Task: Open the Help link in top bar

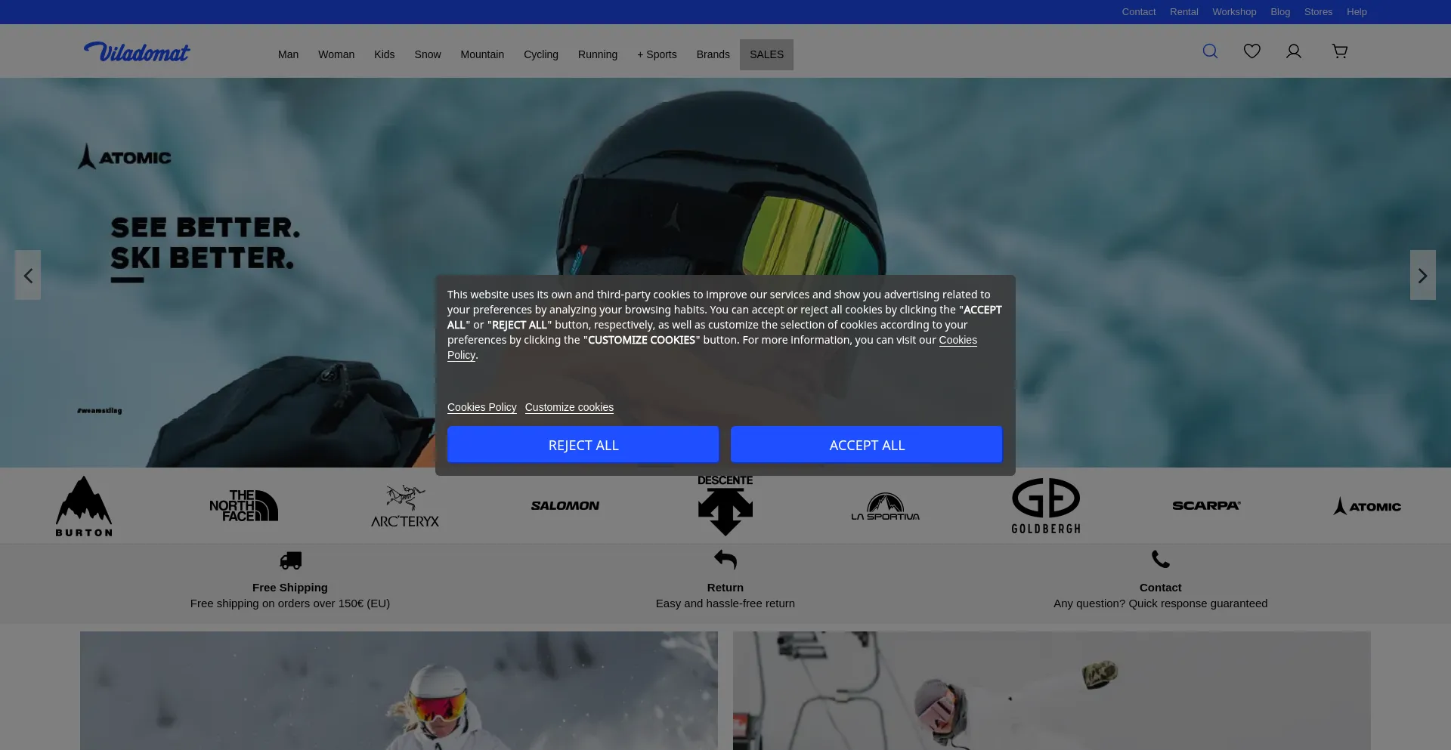Action: coord(1357,12)
